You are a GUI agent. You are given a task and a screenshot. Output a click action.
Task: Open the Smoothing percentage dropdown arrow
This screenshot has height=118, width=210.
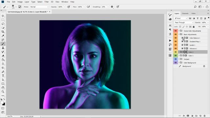pyautogui.click(x=108, y=7)
